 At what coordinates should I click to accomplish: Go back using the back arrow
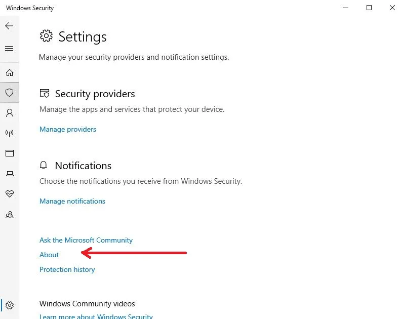[9, 26]
